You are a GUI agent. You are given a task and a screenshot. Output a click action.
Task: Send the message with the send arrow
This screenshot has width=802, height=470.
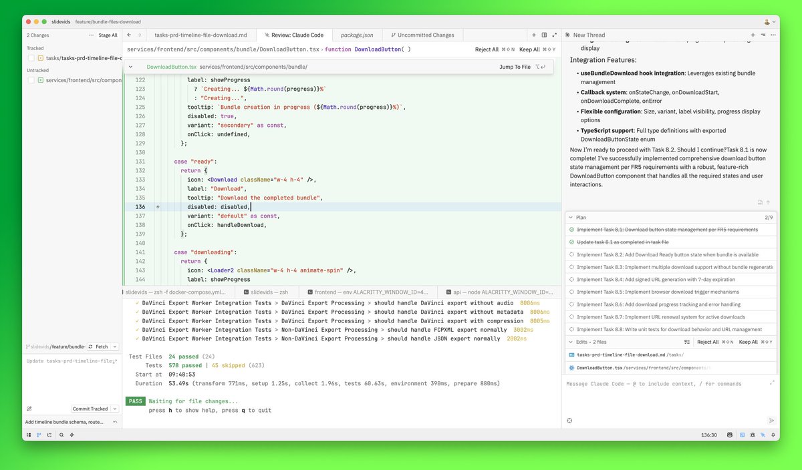pos(771,421)
